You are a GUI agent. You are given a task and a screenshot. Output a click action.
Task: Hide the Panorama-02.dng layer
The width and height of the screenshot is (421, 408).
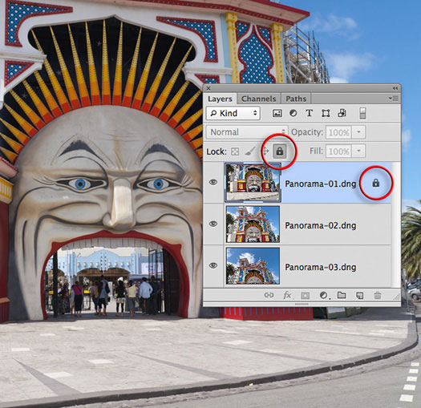point(213,224)
